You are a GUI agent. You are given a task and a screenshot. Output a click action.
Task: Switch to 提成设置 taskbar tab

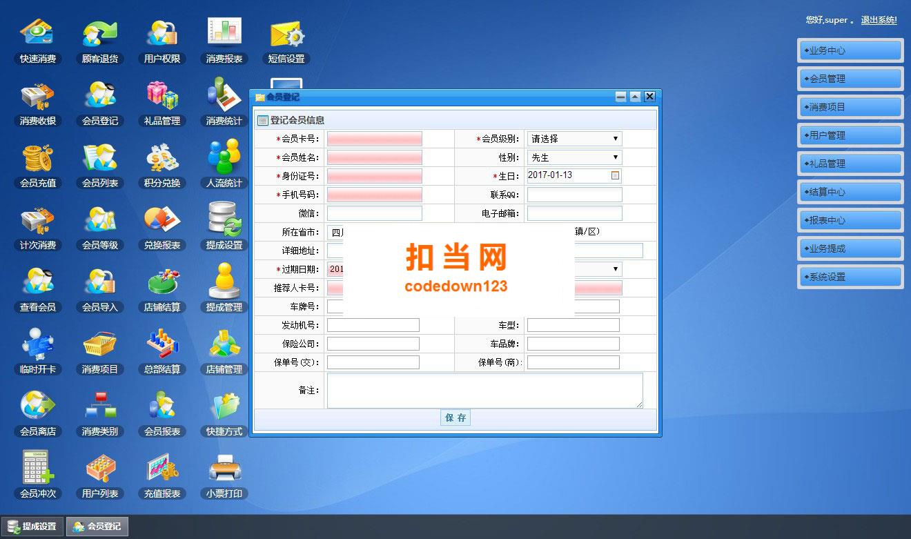[x=32, y=527]
